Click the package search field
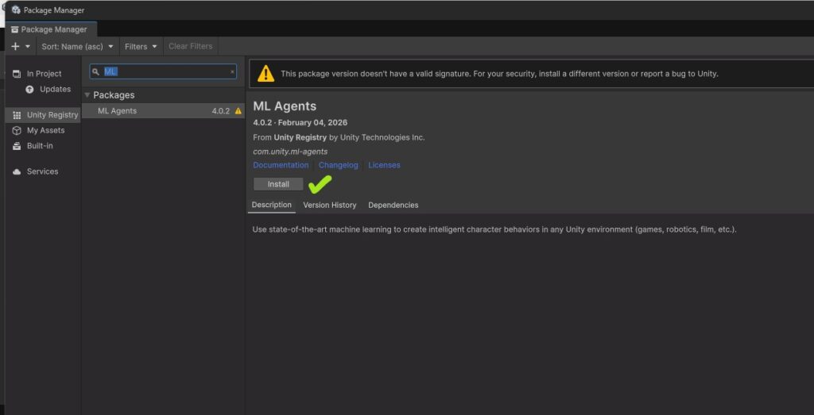Image resolution: width=814 pixels, height=415 pixels. [163, 71]
